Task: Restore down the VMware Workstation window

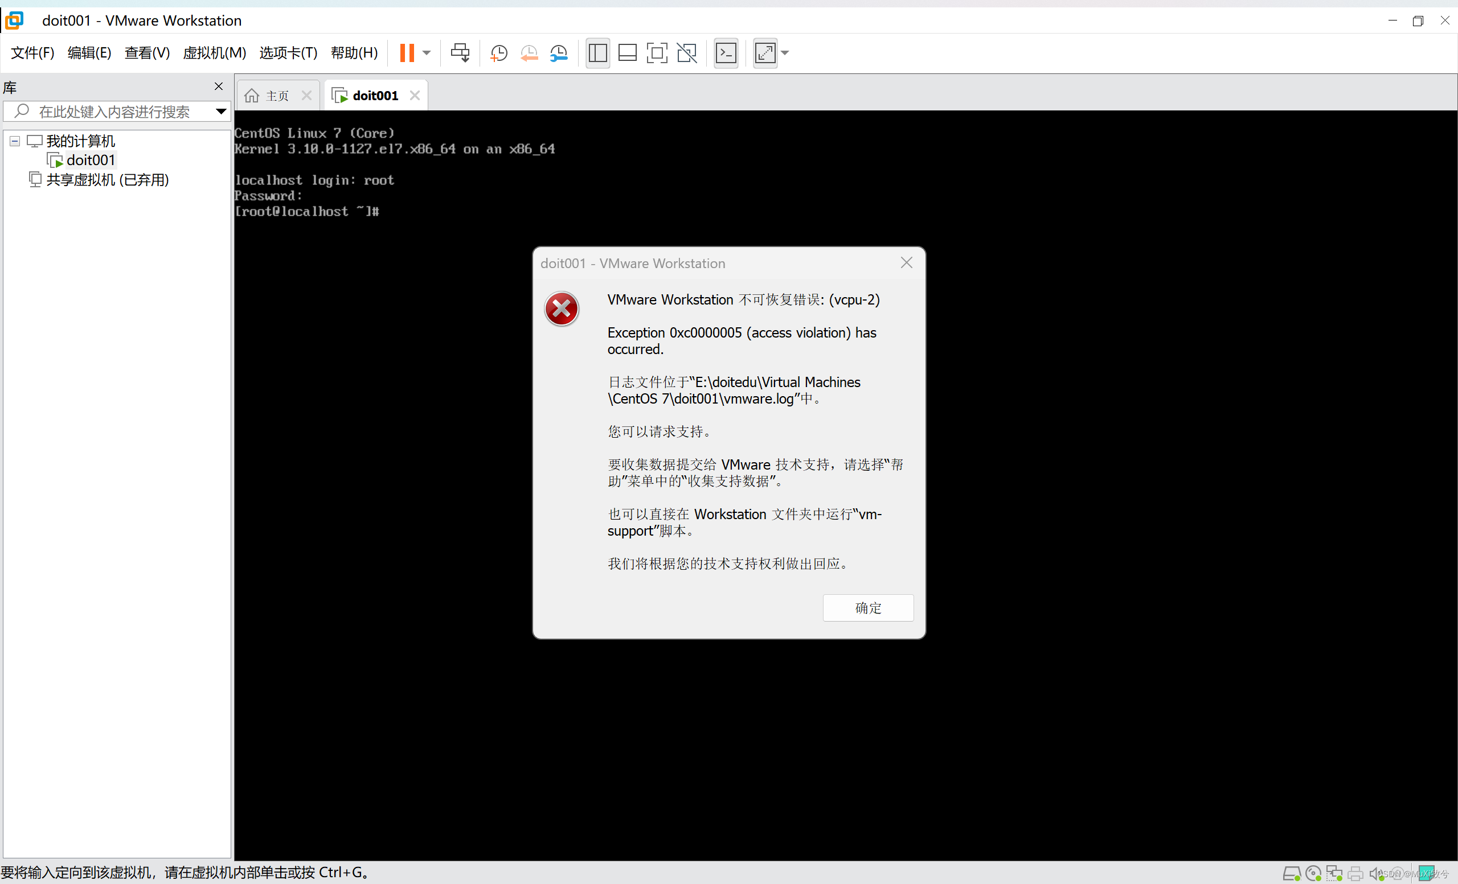Action: click(1418, 20)
